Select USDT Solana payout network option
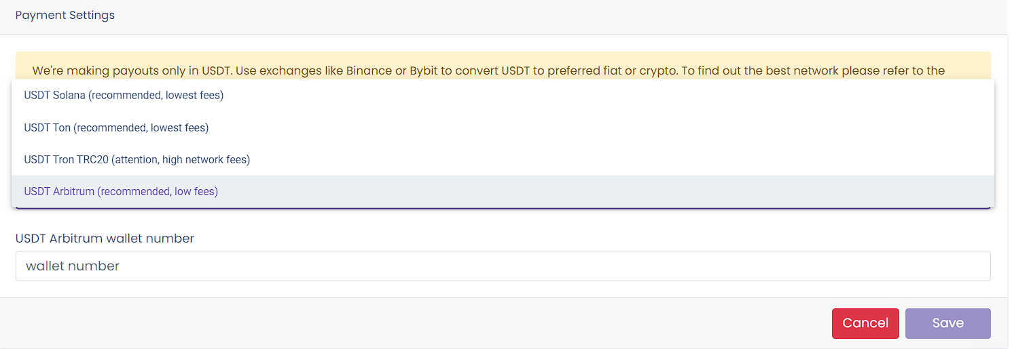The image size is (1012, 349). click(x=503, y=96)
